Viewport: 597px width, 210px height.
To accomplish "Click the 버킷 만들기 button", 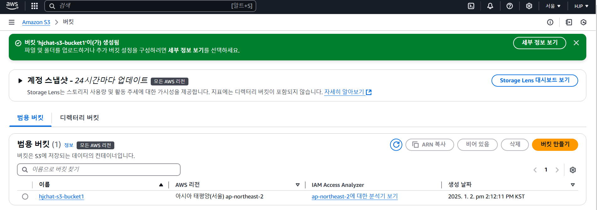I will (555, 145).
